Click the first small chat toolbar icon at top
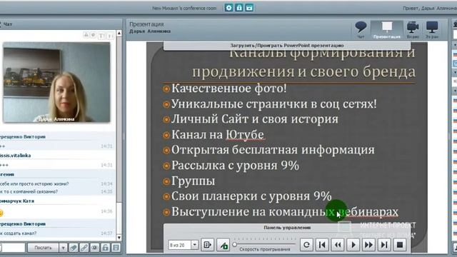 coord(86,35)
